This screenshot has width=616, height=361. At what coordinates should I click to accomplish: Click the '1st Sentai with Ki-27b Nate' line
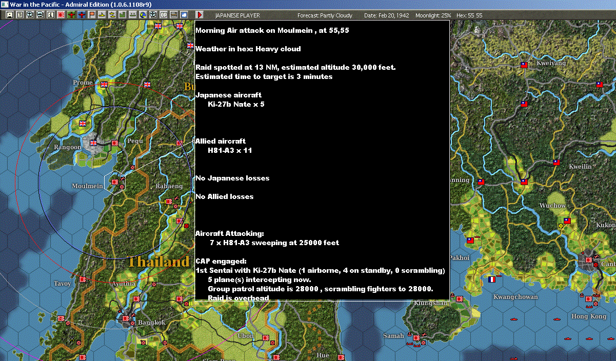tap(320, 270)
